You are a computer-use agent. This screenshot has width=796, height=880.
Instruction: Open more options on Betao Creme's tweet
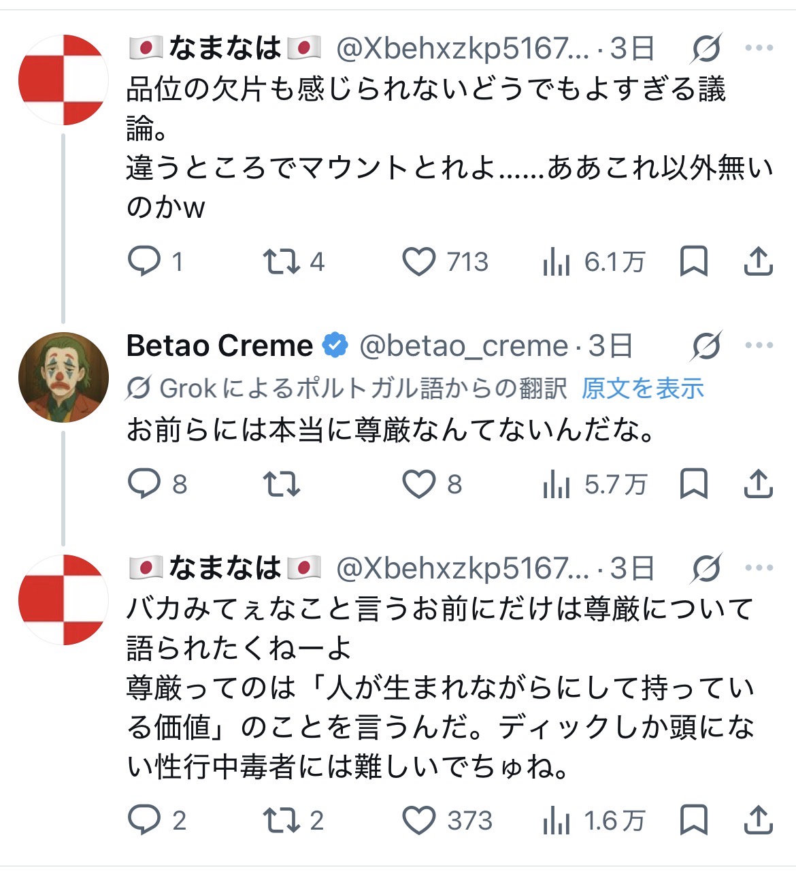759,346
